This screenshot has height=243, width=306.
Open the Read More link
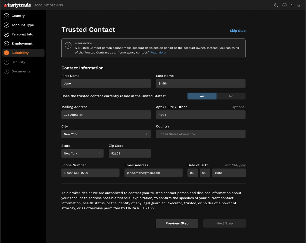[158, 53]
